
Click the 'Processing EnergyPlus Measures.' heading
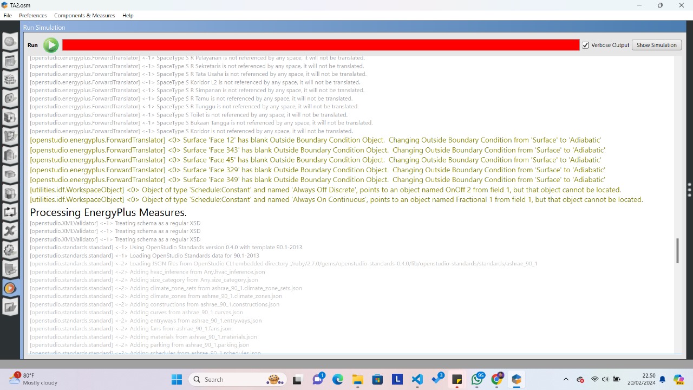pos(108,212)
